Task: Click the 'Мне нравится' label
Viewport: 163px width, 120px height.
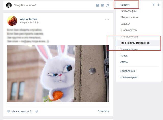Action: (x=20, y=111)
